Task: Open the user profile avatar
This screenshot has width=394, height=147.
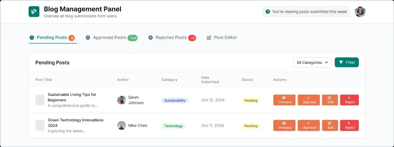Action: pos(360,11)
